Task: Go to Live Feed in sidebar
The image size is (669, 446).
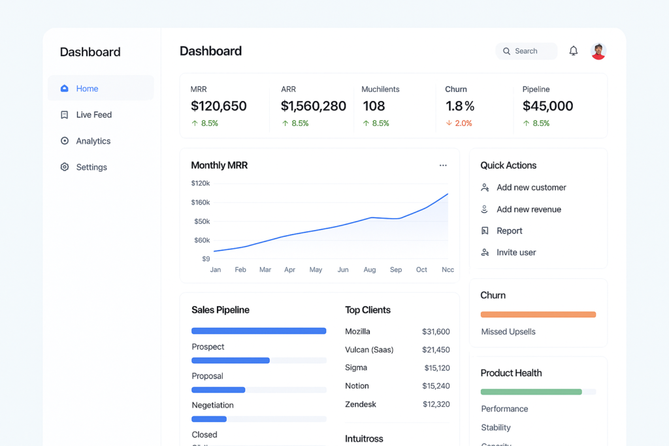Action: point(94,115)
